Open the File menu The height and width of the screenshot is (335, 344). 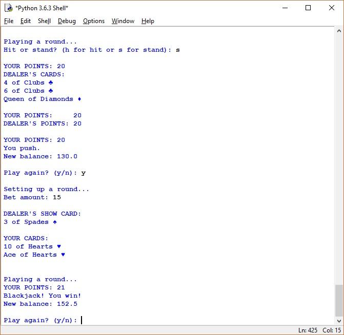coord(9,21)
